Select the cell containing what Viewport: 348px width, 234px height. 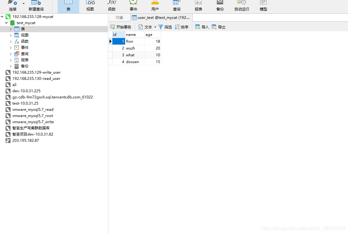click(135, 55)
